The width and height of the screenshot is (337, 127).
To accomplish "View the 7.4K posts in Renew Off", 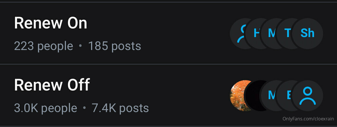I will [120, 108].
